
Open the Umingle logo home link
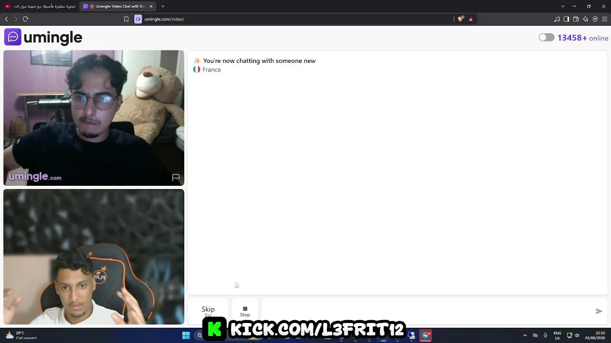click(43, 37)
